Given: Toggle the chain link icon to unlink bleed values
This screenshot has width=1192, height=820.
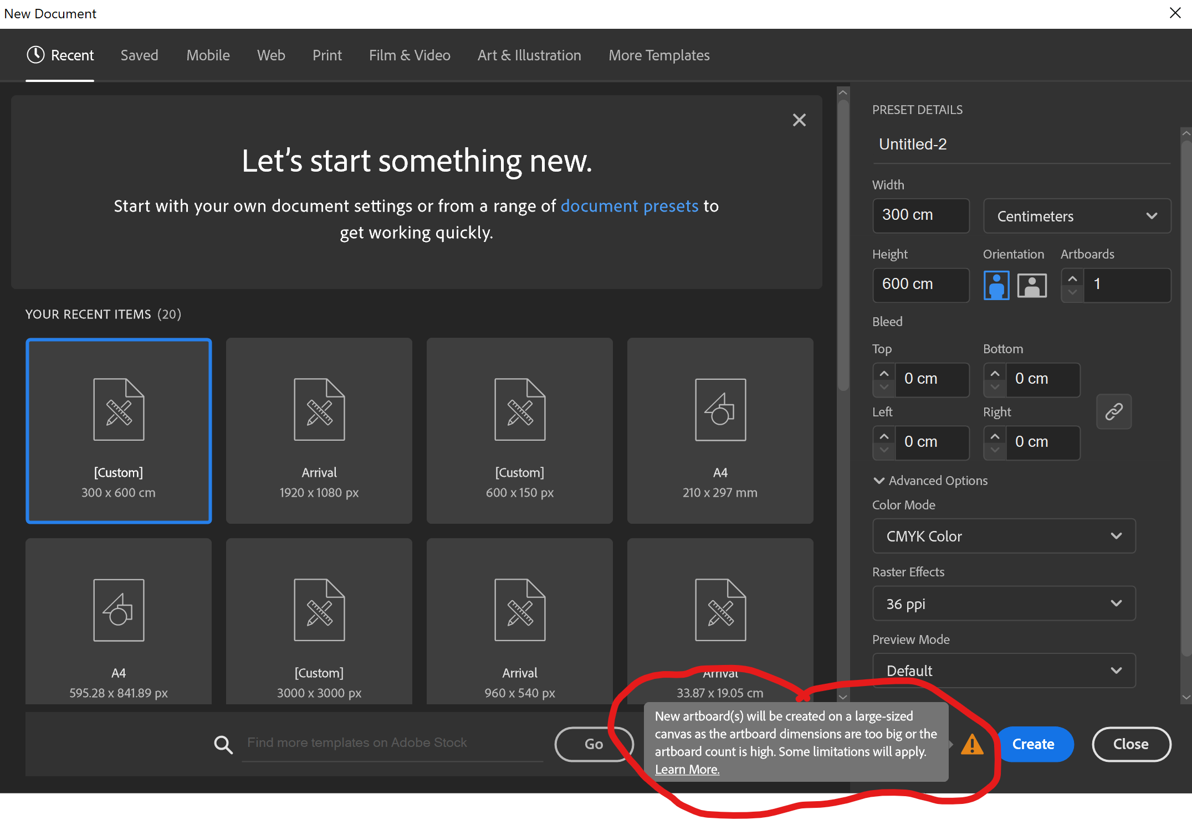Looking at the screenshot, I should click(x=1113, y=411).
